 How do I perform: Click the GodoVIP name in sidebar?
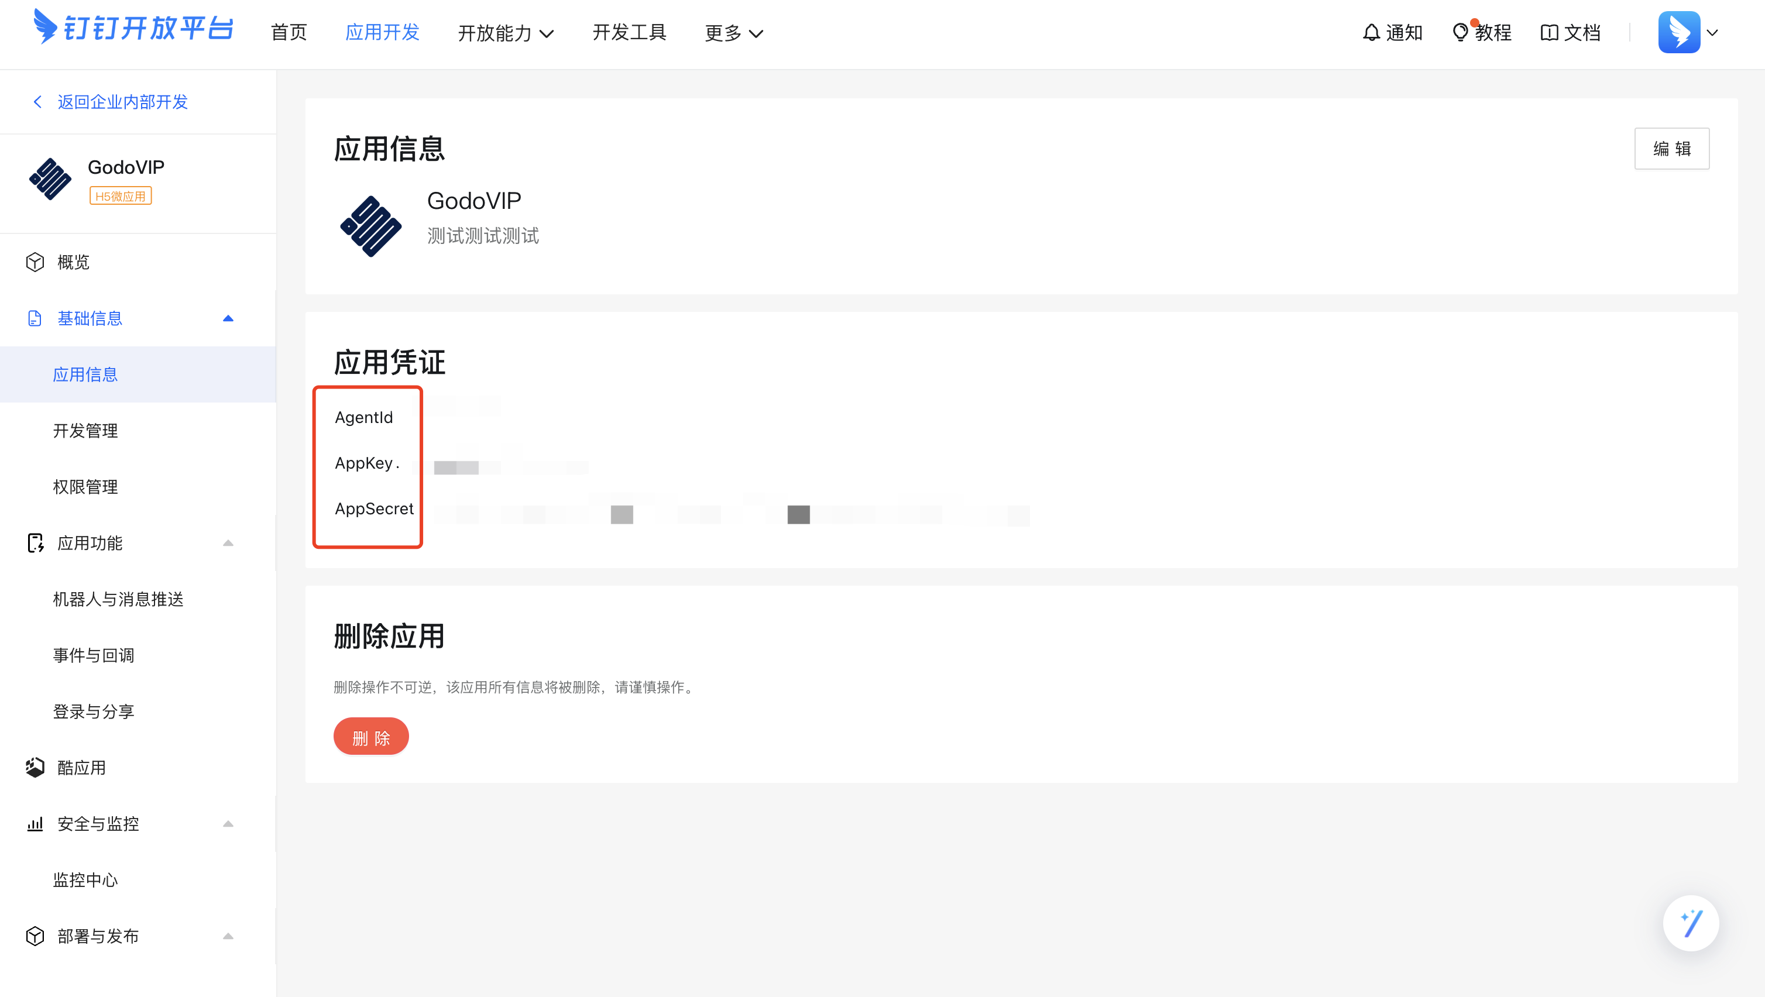click(126, 167)
